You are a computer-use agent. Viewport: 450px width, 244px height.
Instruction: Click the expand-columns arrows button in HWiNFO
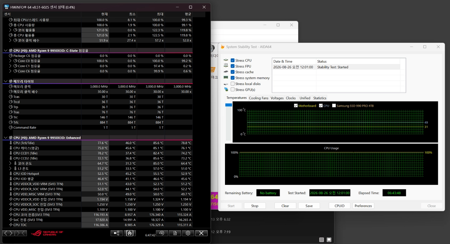8,233
